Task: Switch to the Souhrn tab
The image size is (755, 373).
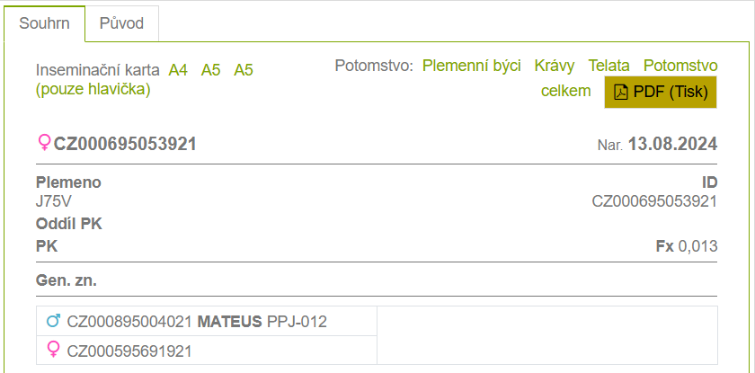Action: pos(43,23)
